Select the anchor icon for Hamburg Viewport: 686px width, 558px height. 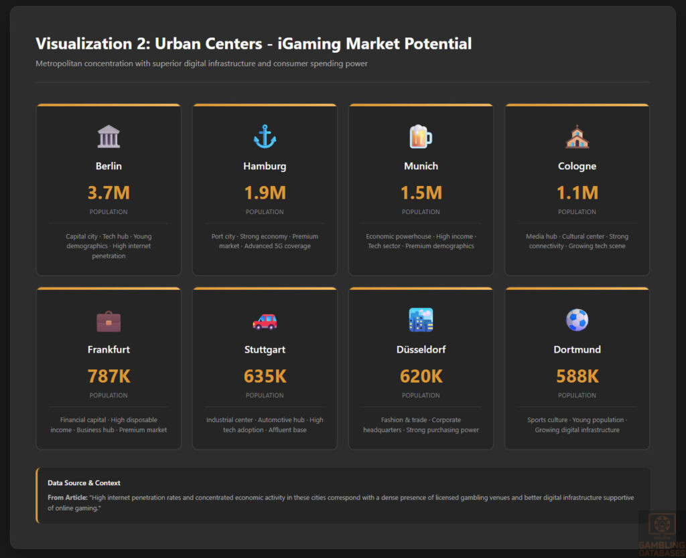(x=265, y=136)
